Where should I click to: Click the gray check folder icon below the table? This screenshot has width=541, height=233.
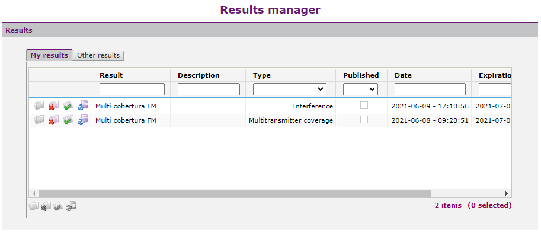coord(58,206)
